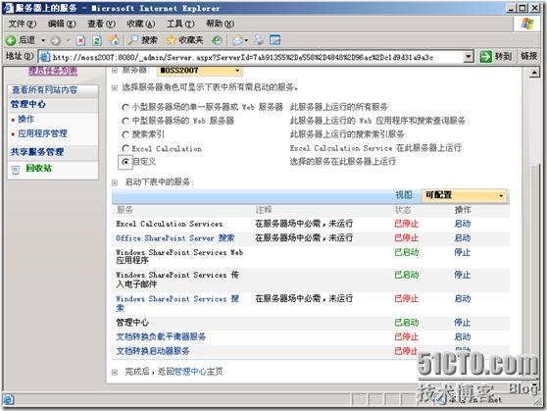This screenshot has width=547, height=411.
Task: Start Office SharePoint Server 搜索 service
Action: pos(463,238)
